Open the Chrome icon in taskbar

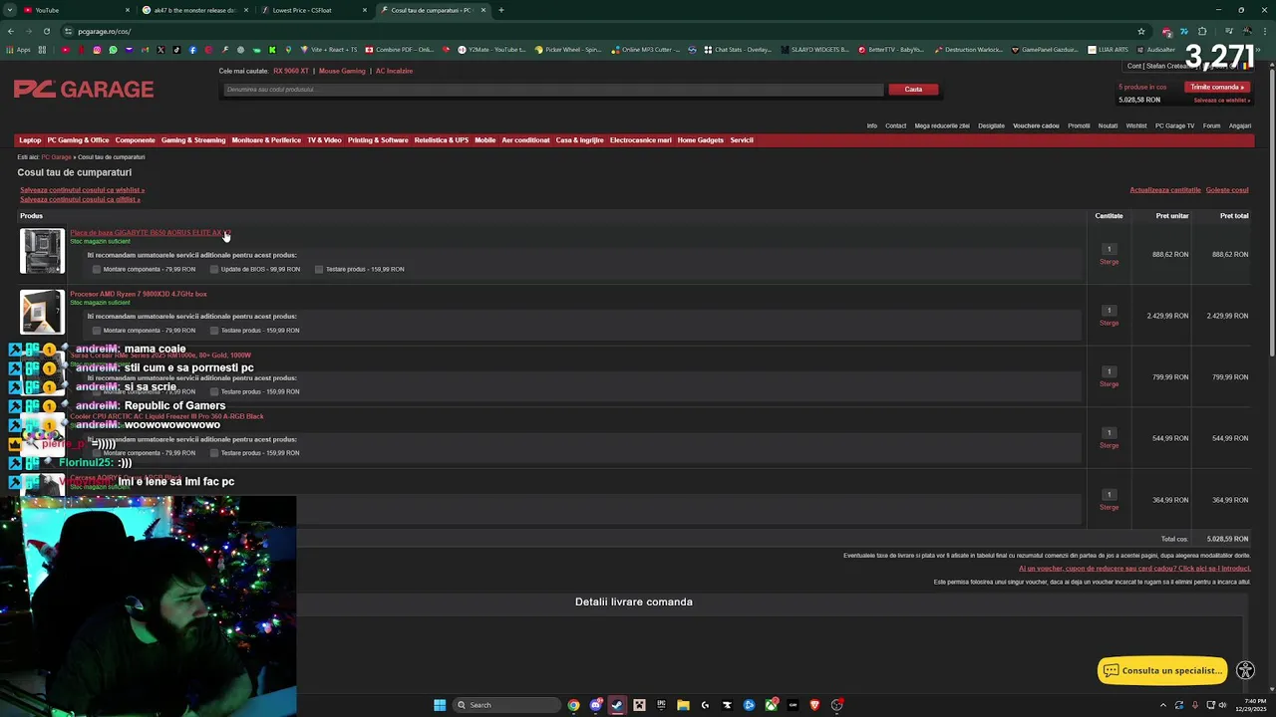point(573,705)
